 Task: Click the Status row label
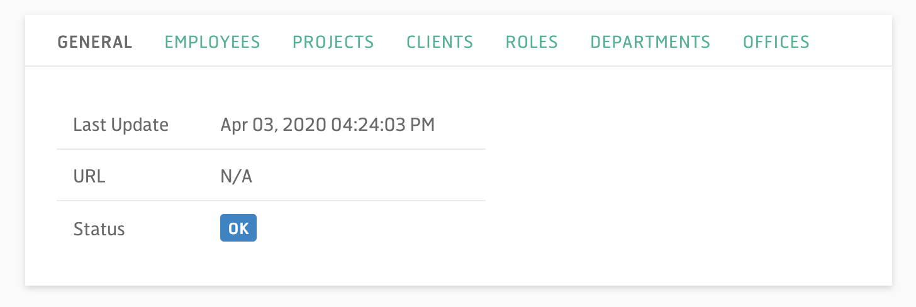coord(99,228)
